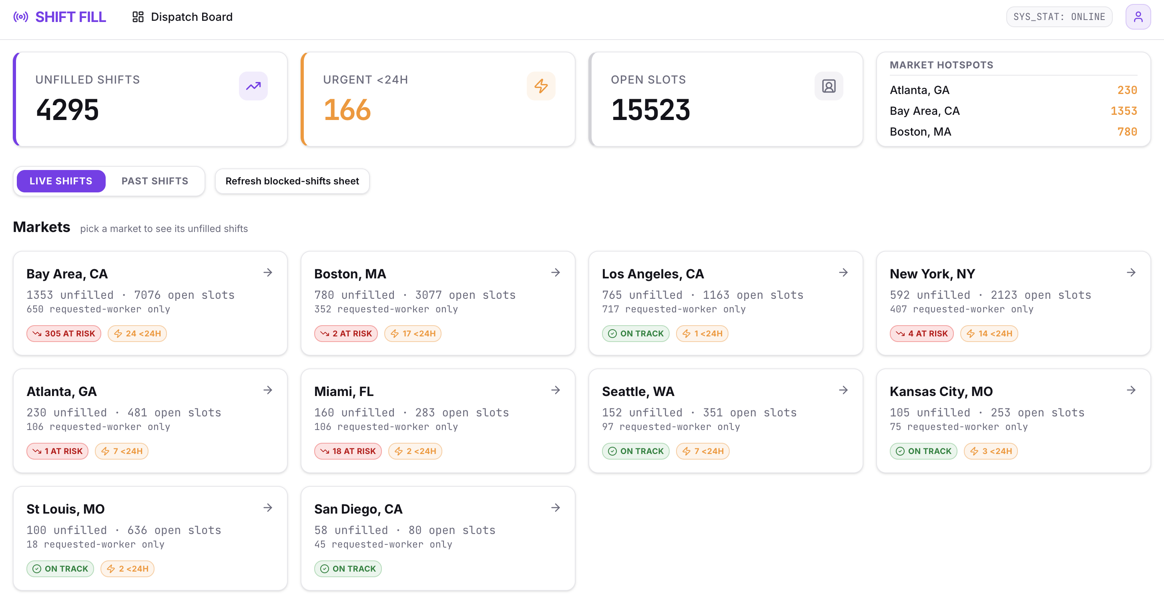The image size is (1164, 600).
Task: Click the user profile avatar icon
Action: pyautogui.click(x=1138, y=17)
